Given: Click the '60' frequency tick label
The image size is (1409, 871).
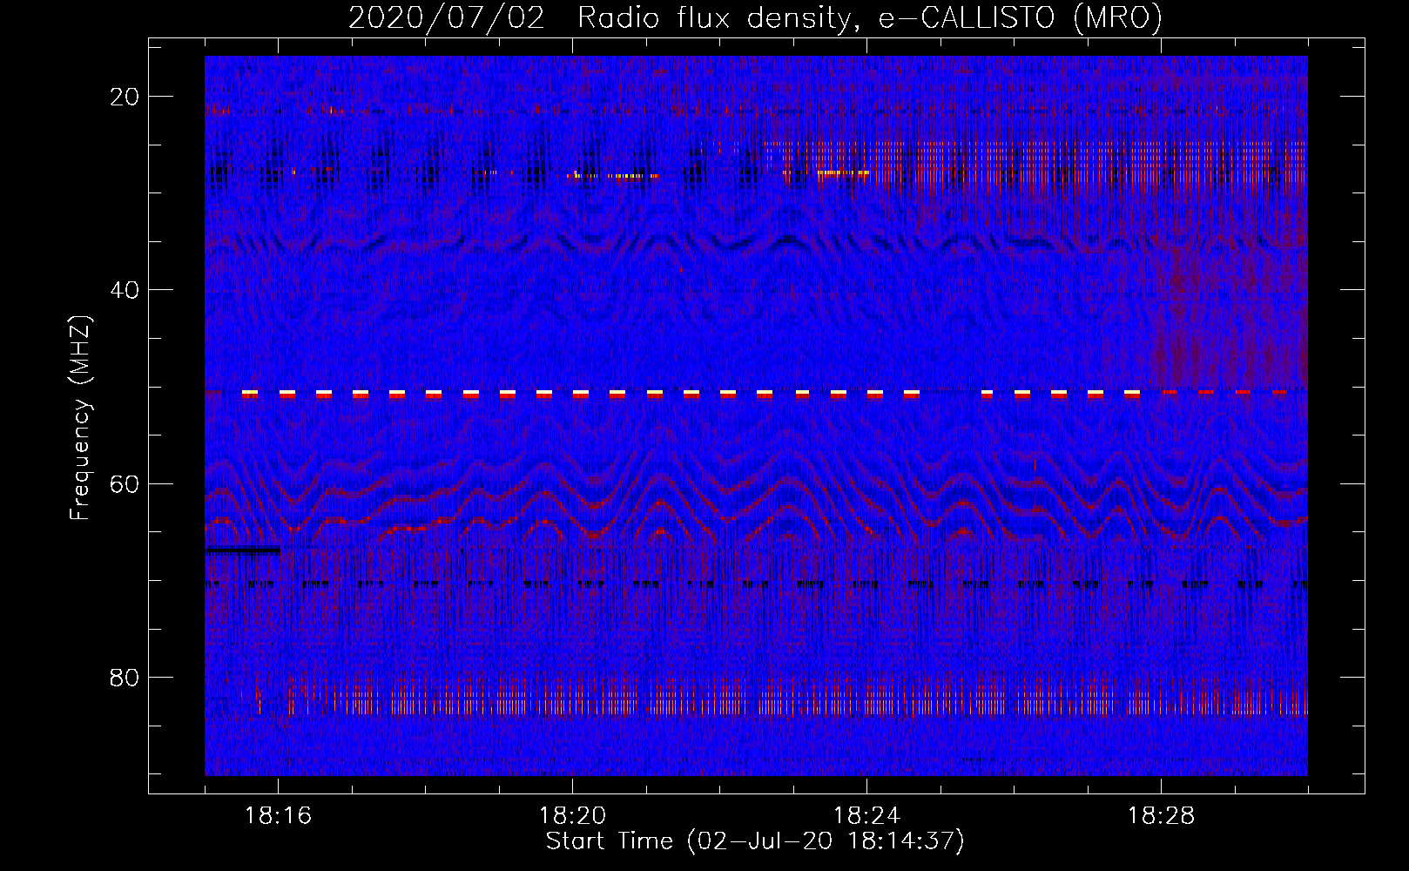Looking at the screenshot, I should click(x=125, y=484).
